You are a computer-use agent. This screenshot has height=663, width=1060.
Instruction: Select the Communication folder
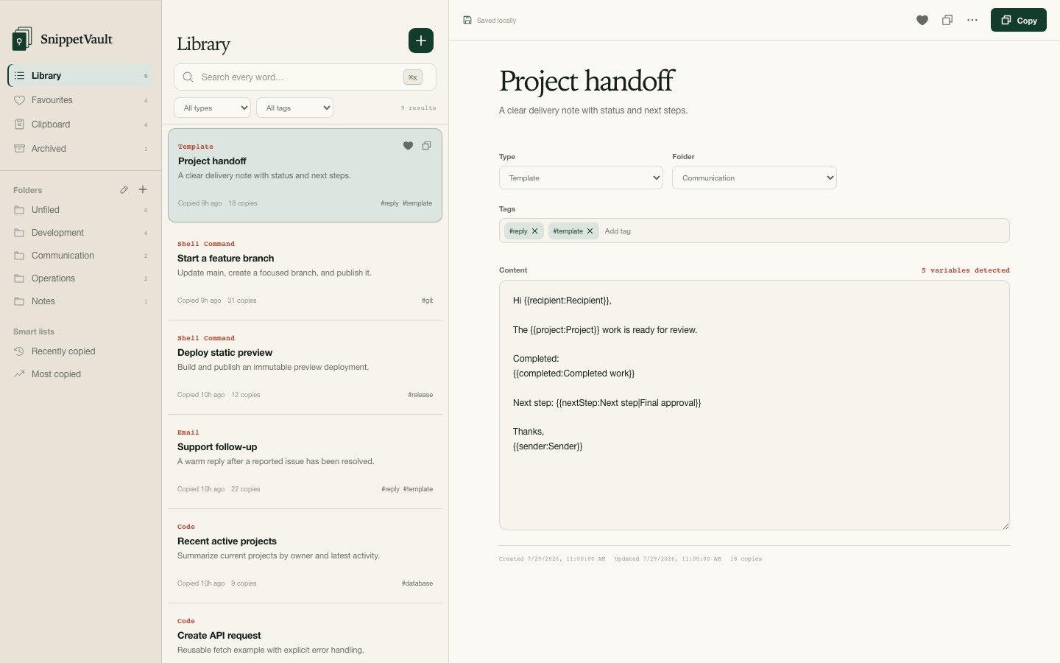(81, 256)
